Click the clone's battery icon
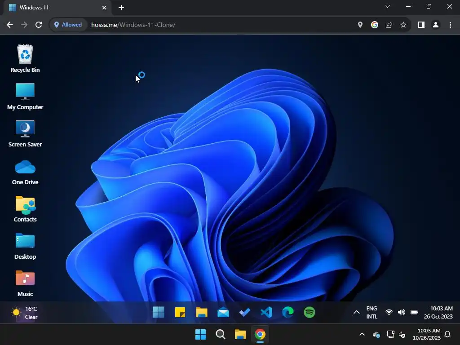The height and width of the screenshot is (345, 460). (x=414, y=313)
